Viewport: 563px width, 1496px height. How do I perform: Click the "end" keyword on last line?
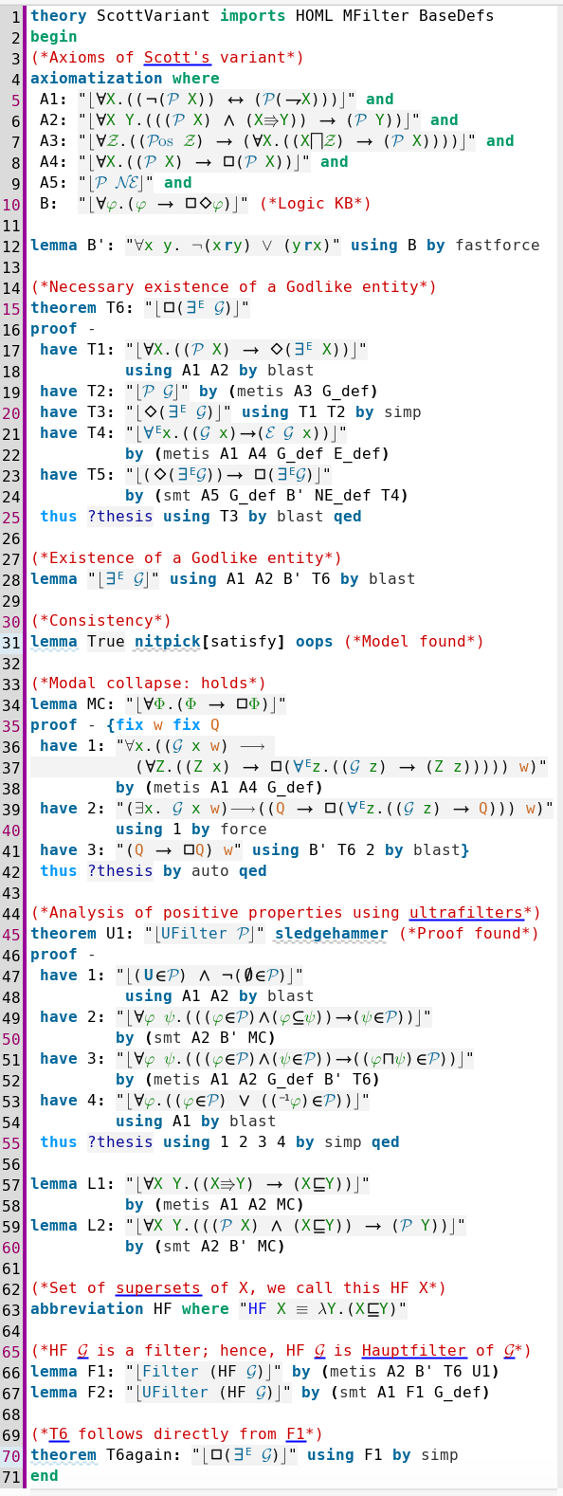click(45, 1476)
